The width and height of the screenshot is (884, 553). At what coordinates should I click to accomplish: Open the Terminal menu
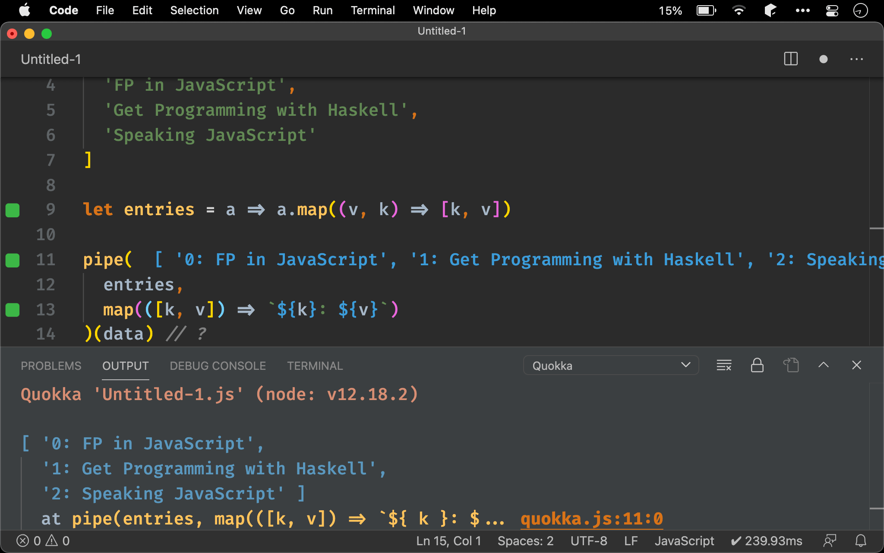click(372, 10)
